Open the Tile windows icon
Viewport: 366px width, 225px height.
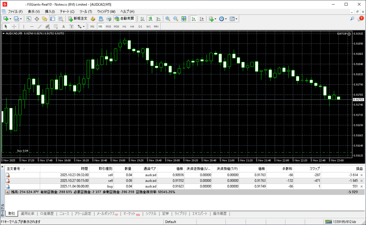coord(184,19)
